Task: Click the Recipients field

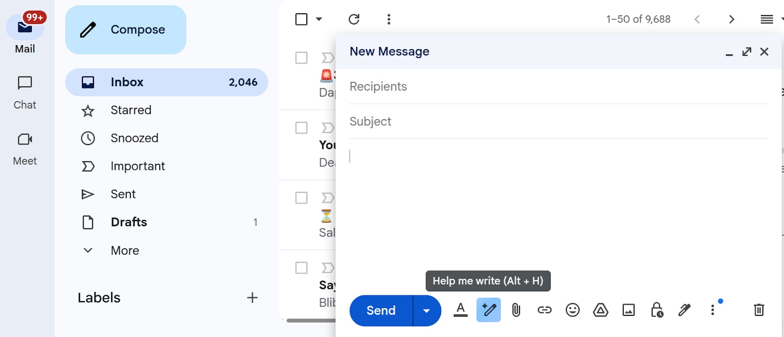Action: pyautogui.click(x=558, y=87)
